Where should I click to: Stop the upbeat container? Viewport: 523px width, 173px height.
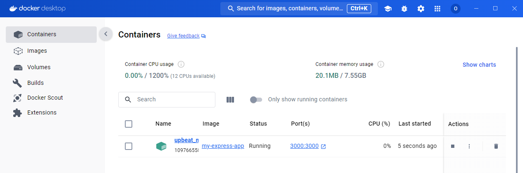coord(453,146)
